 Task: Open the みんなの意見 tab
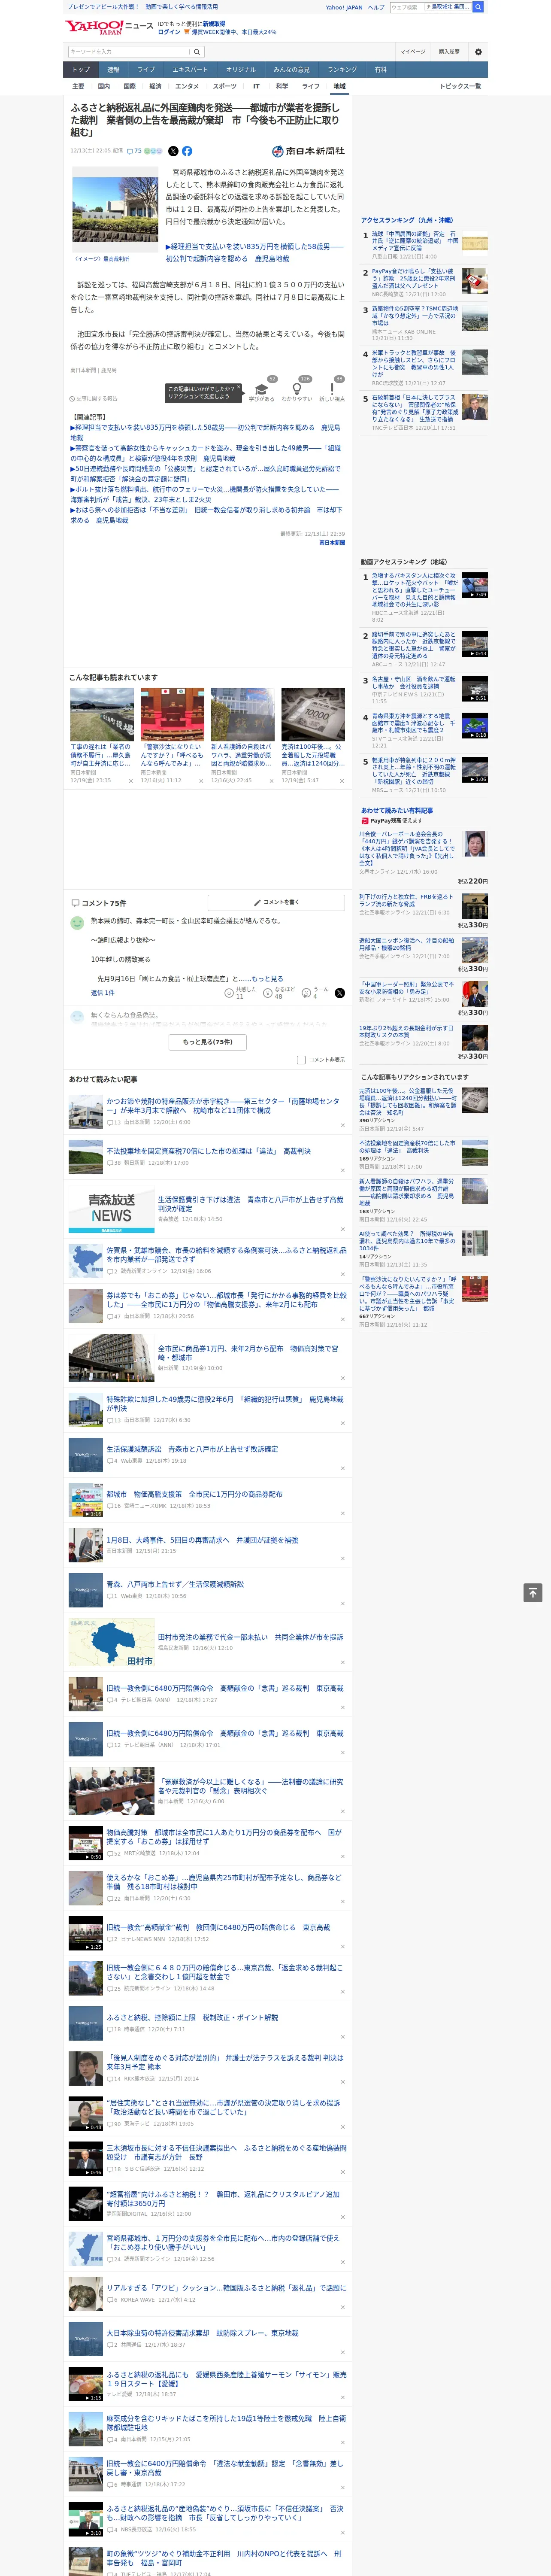pyautogui.click(x=291, y=69)
